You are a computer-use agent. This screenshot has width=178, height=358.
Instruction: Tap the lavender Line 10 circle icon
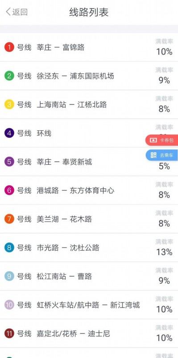tap(9, 305)
